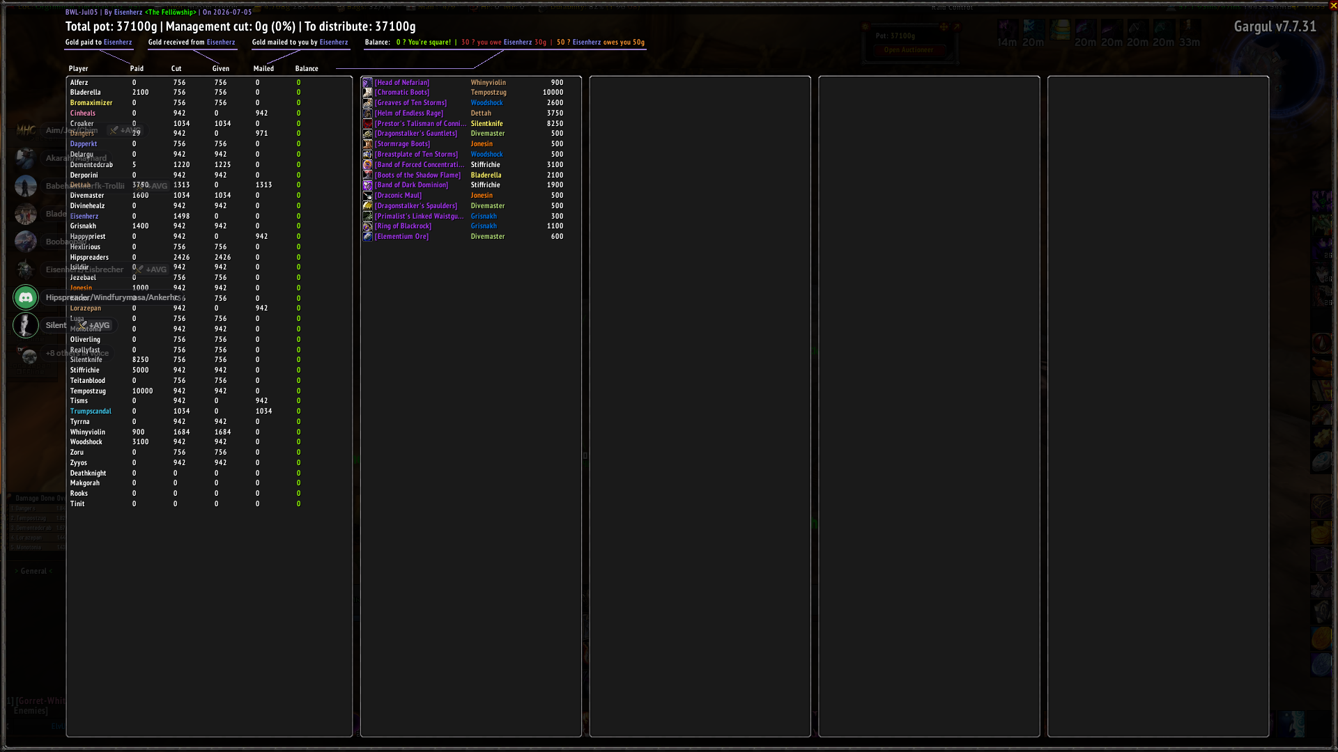Click the Given column header

coord(221,68)
